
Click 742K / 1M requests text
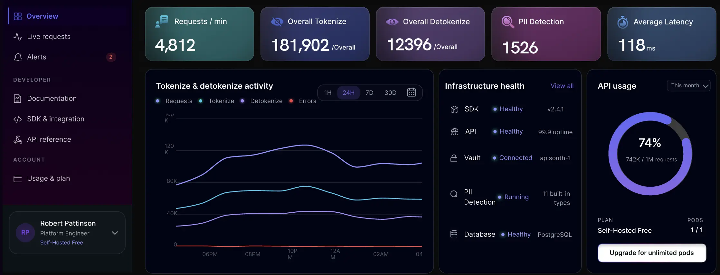tap(651, 160)
